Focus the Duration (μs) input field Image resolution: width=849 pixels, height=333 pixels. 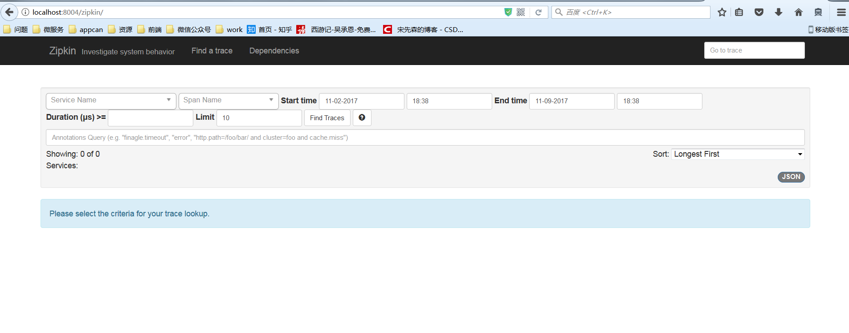point(151,118)
